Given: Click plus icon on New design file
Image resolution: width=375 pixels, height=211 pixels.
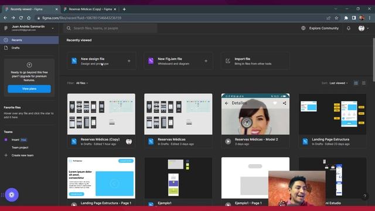Looking at the screenshot, I should click(129, 61).
